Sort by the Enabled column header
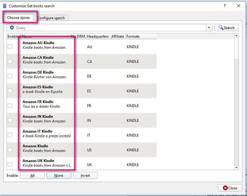The height and width of the screenshot is (196, 247). coord(14,36)
